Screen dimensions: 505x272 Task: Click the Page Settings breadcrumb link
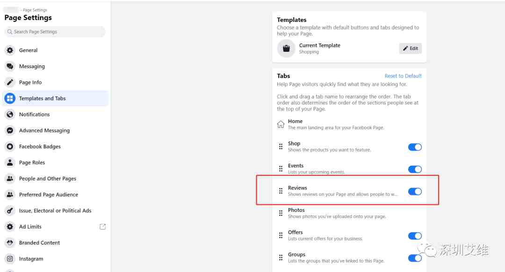[x=35, y=10]
